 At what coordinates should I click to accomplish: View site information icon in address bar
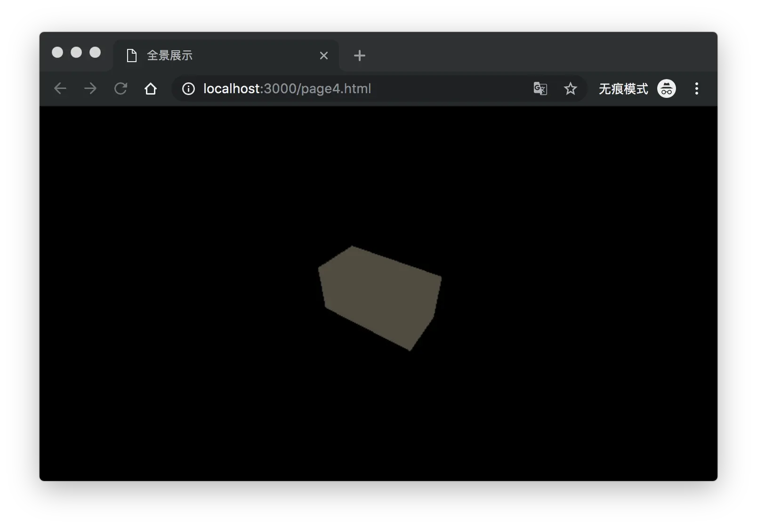click(x=188, y=88)
